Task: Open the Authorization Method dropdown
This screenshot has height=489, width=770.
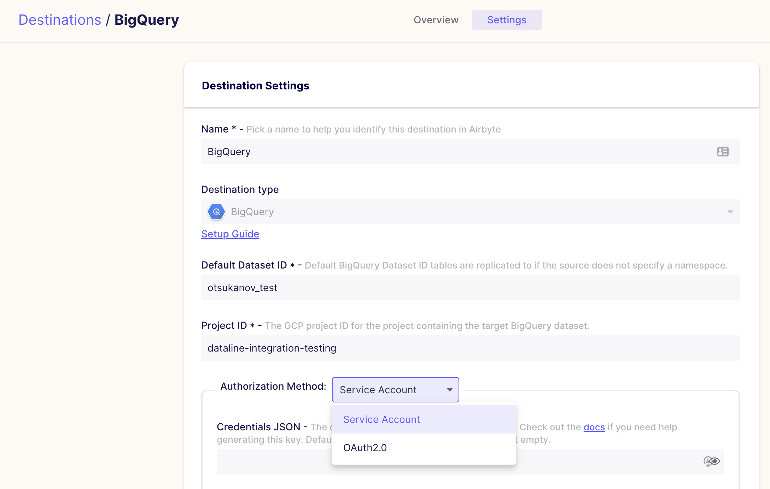Action: coord(395,390)
